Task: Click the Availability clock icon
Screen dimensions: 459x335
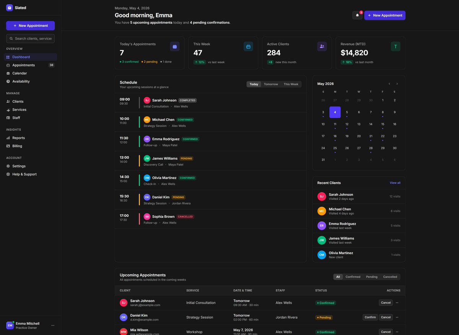Action: [8, 81]
